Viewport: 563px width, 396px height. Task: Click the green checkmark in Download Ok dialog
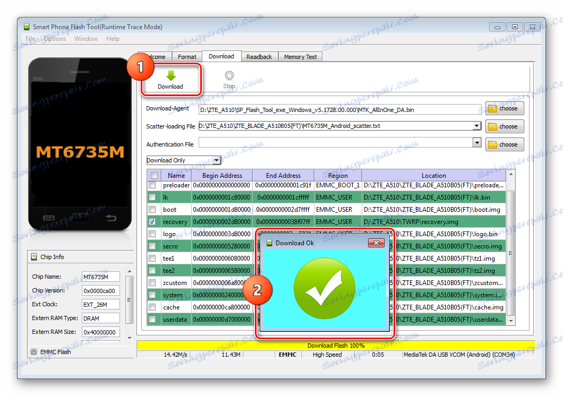pos(325,288)
